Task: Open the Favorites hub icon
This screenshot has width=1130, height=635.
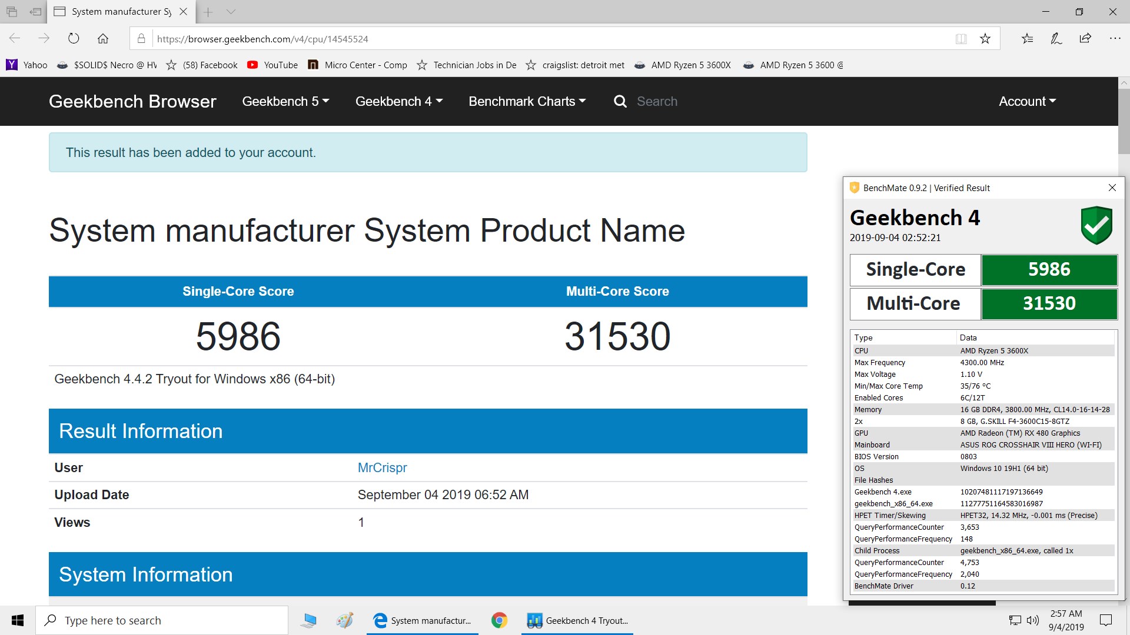Action: 1027,39
